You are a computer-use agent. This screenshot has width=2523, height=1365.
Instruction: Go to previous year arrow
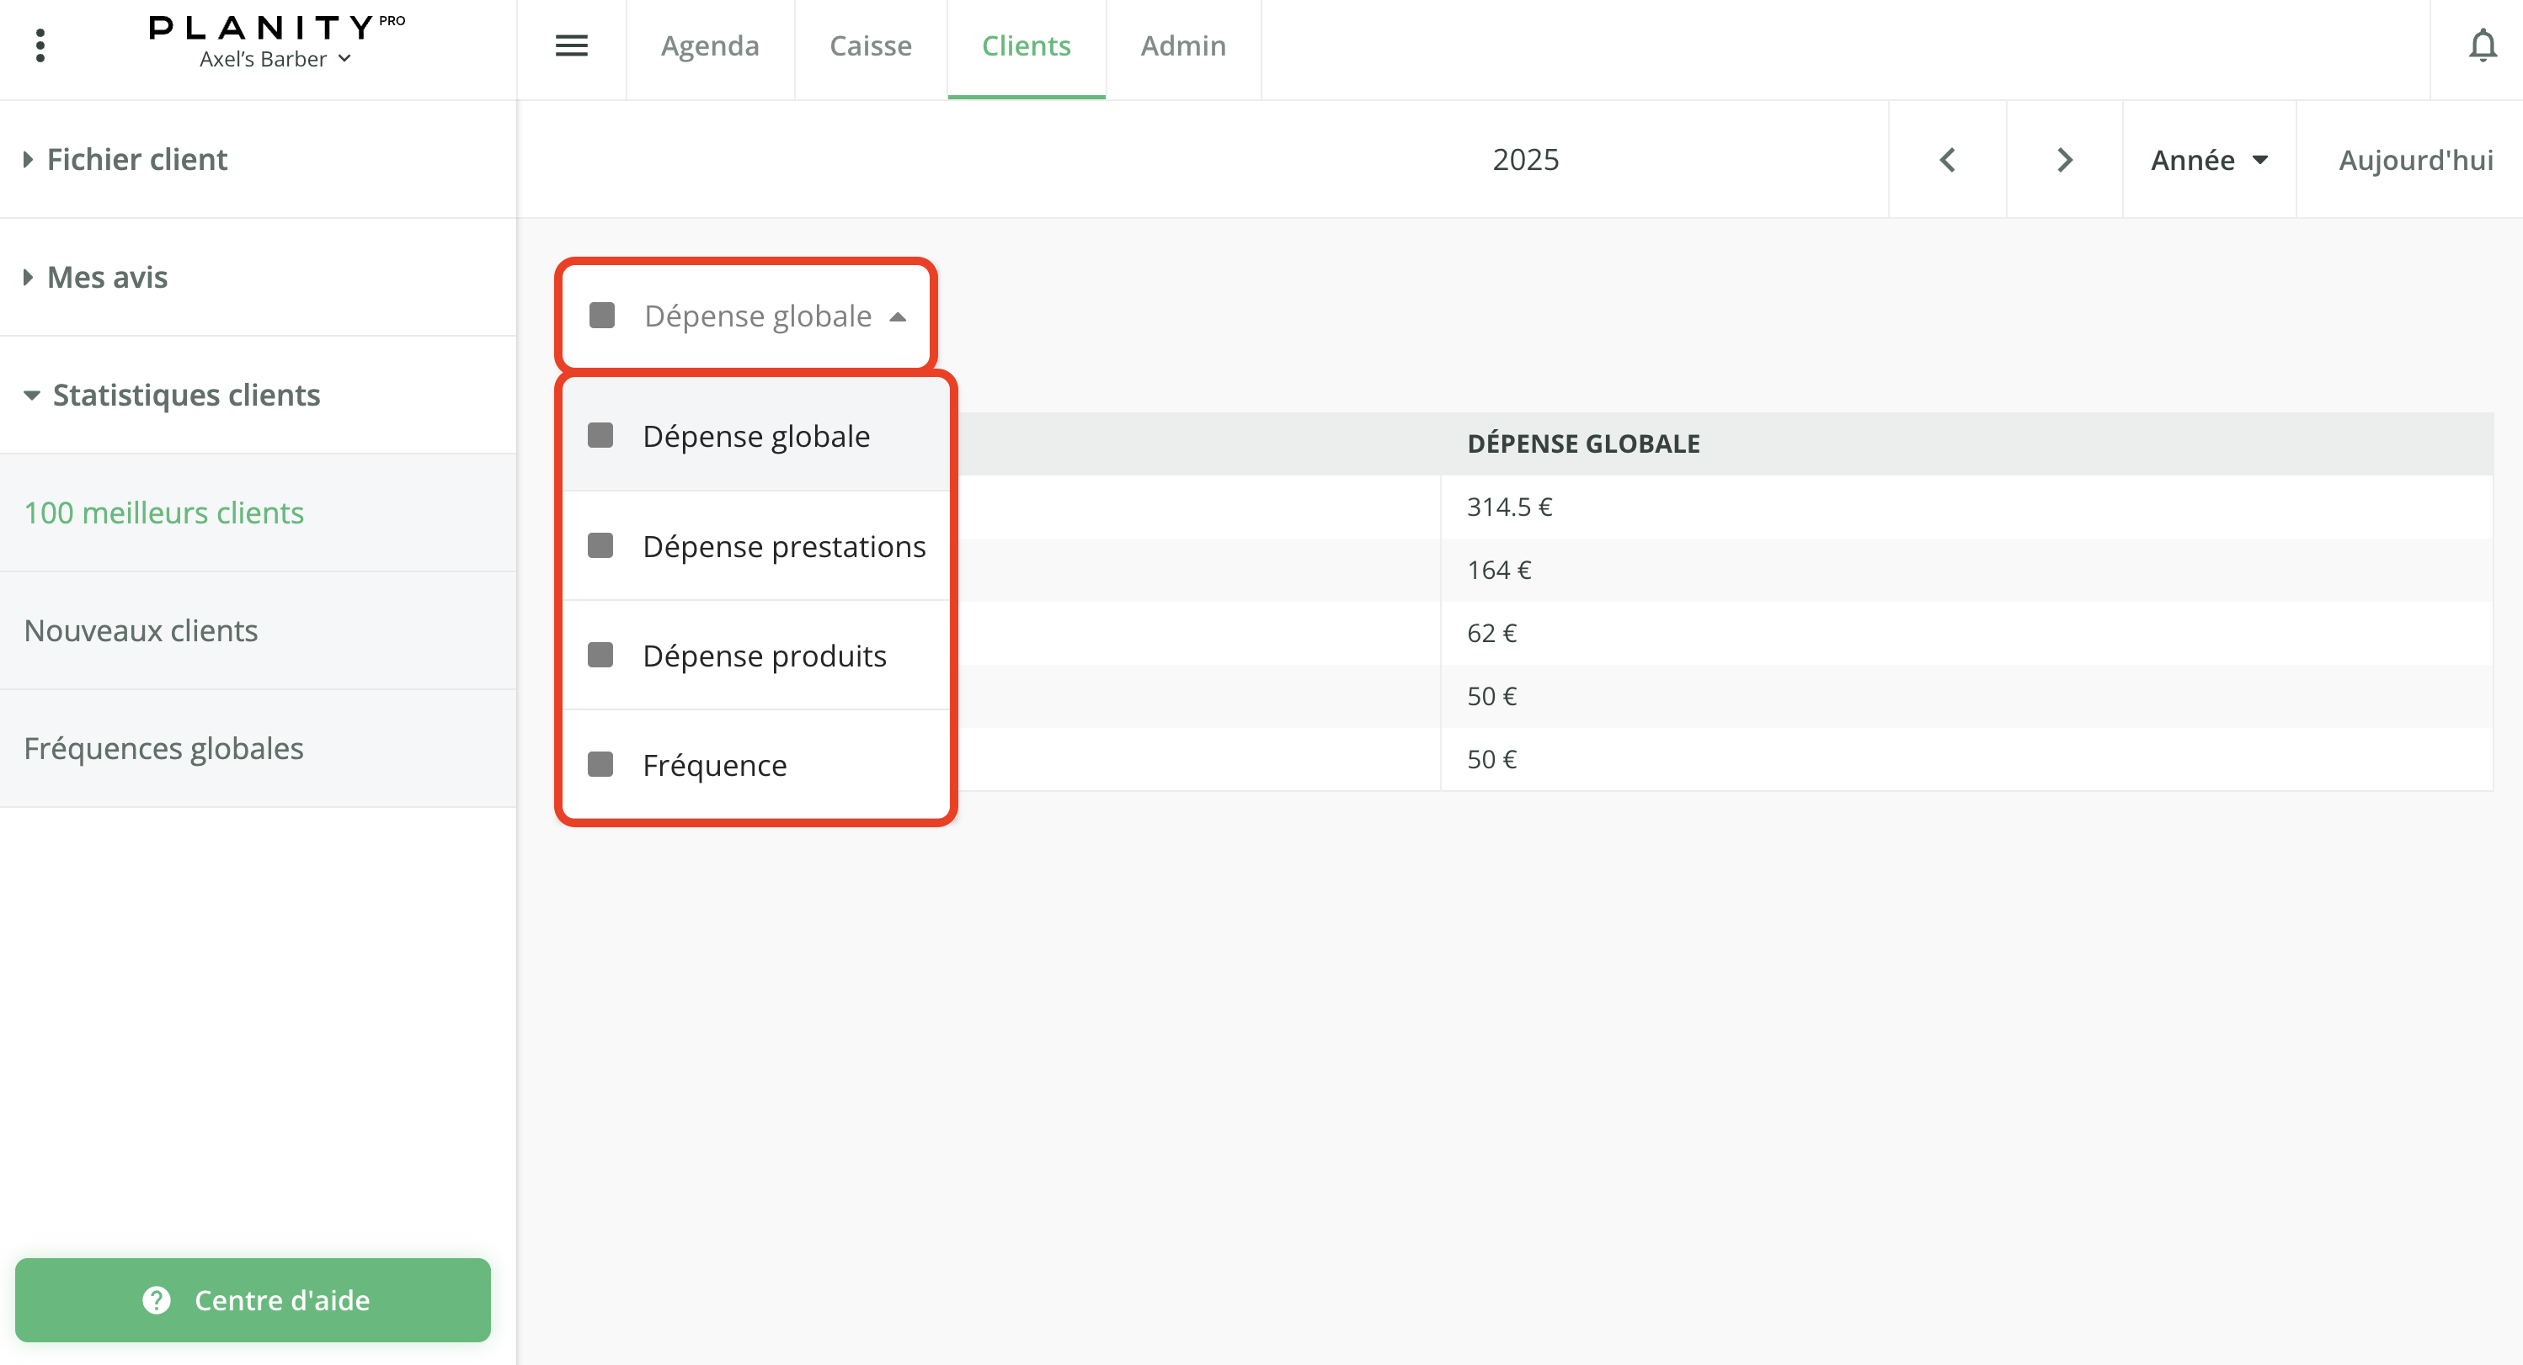coord(1947,160)
